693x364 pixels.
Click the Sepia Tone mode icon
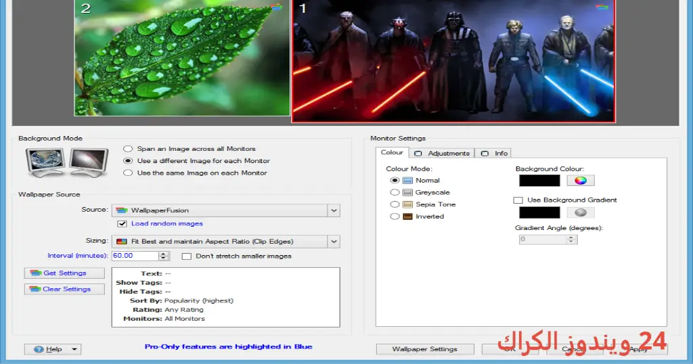pyautogui.click(x=407, y=204)
